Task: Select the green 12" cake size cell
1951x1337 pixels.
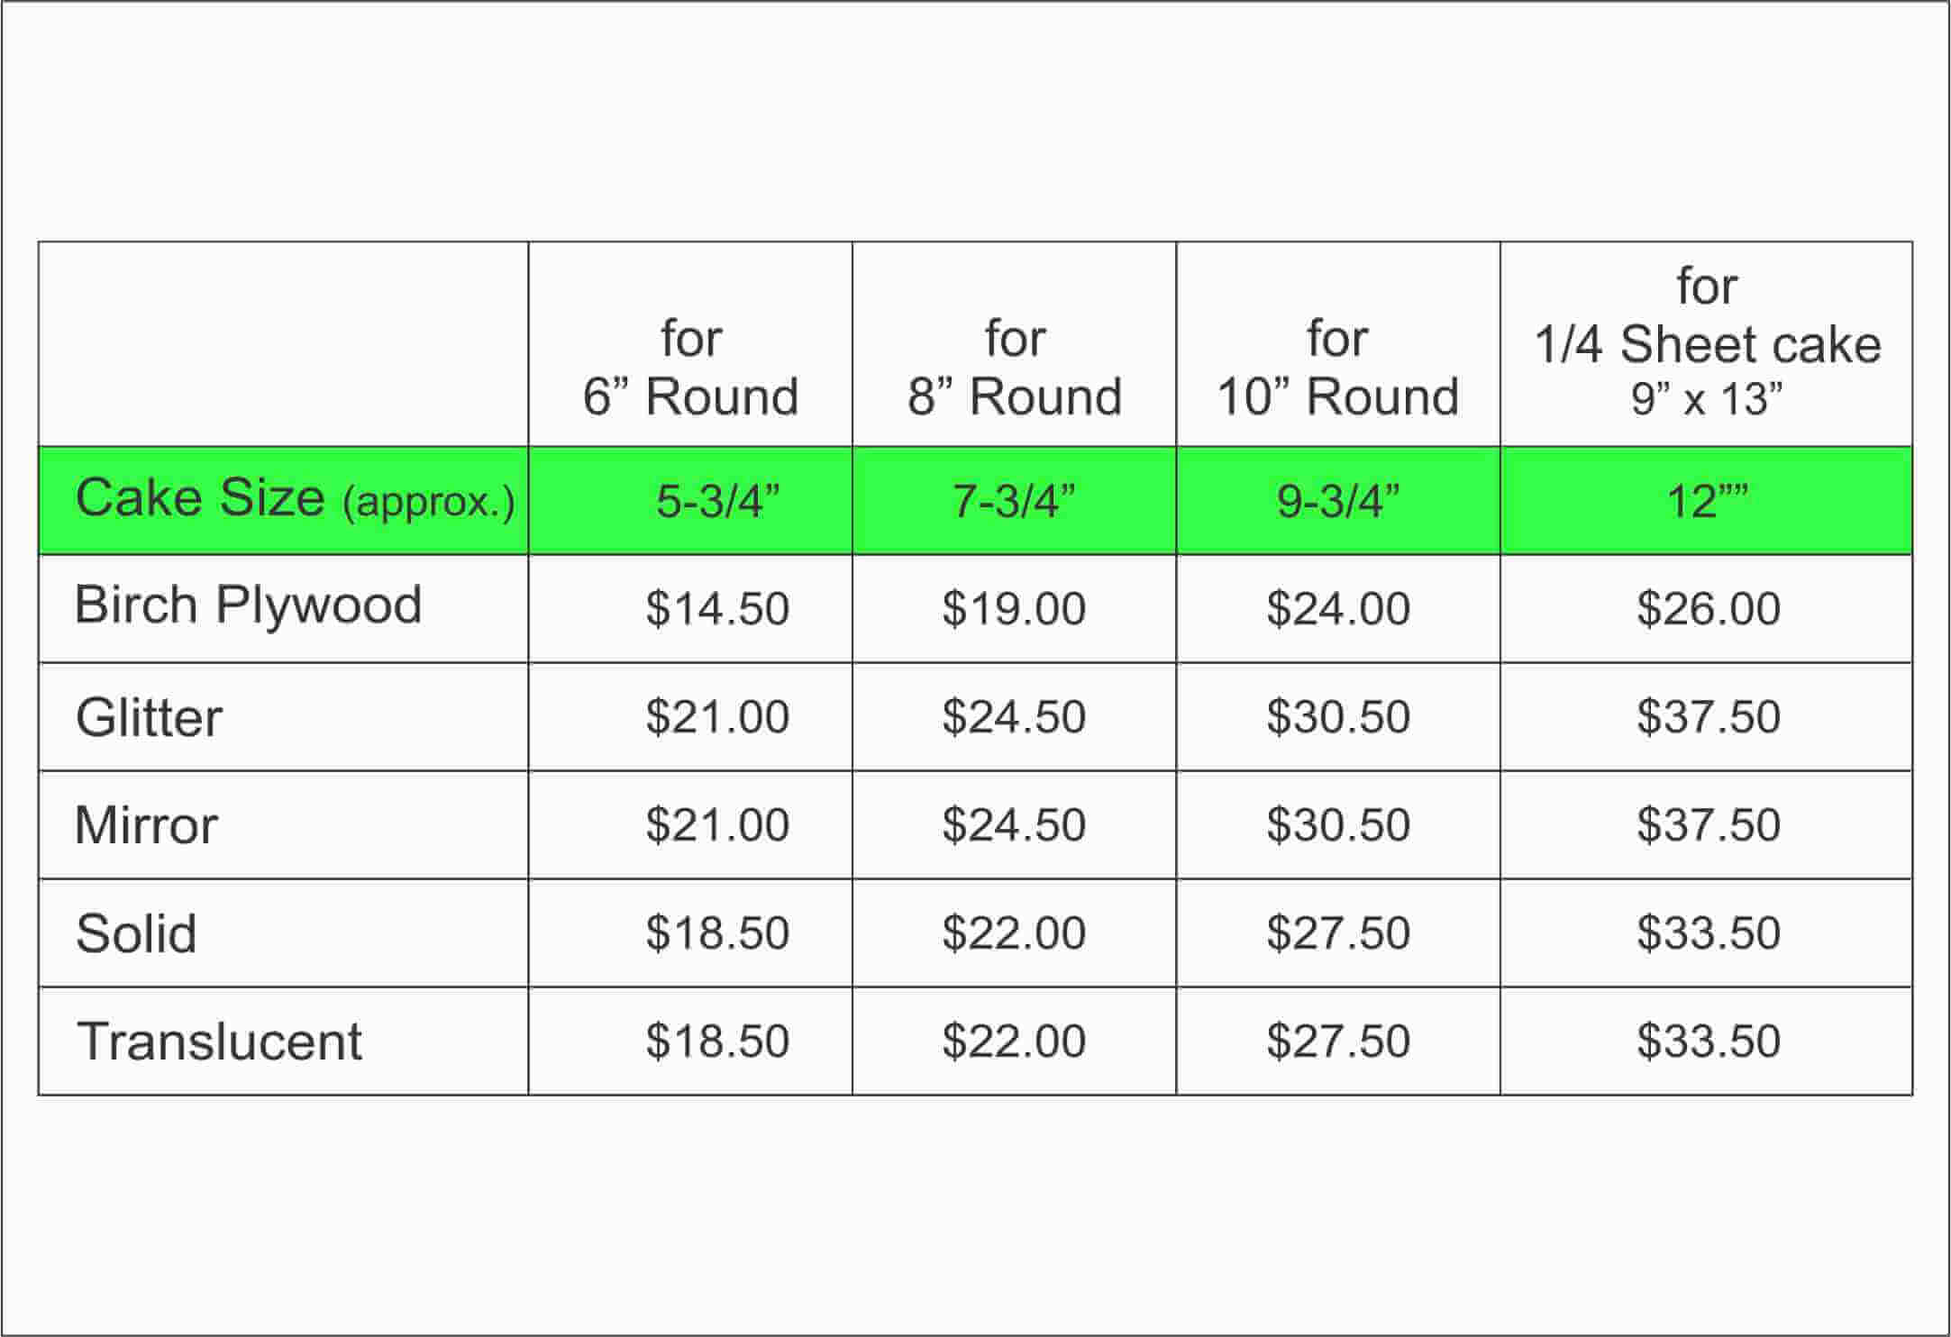Action: click(x=1707, y=501)
